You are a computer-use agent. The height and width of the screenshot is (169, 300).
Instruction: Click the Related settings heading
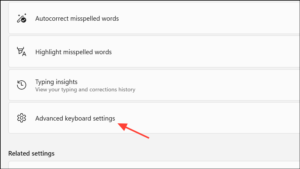click(x=31, y=153)
